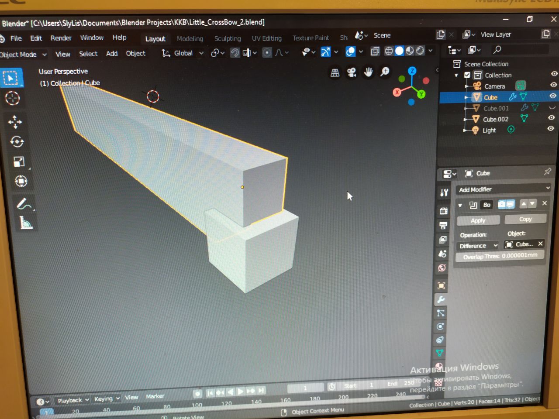Toggle Boolean modifier render visibility
559x419 pixels.
pos(502,204)
